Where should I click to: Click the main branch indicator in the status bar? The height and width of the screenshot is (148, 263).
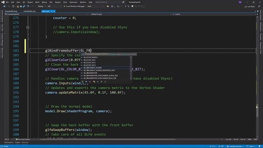point(250,146)
